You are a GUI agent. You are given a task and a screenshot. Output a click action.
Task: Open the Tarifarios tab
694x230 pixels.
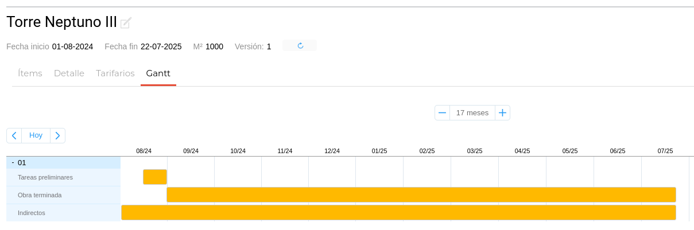(115, 73)
